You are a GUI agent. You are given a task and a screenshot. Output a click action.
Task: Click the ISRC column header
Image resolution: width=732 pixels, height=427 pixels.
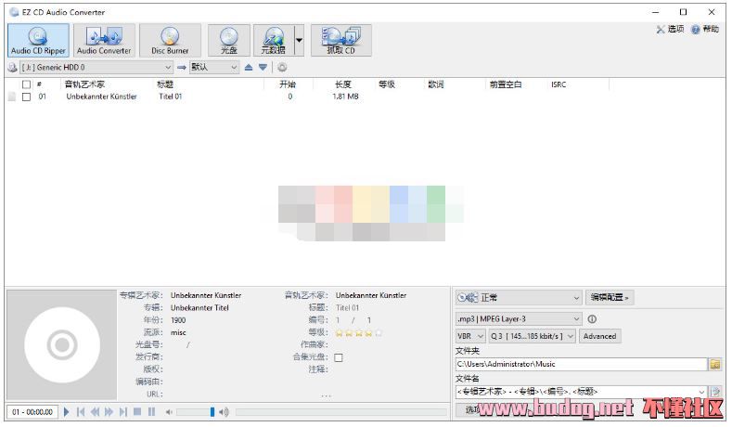pos(559,84)
